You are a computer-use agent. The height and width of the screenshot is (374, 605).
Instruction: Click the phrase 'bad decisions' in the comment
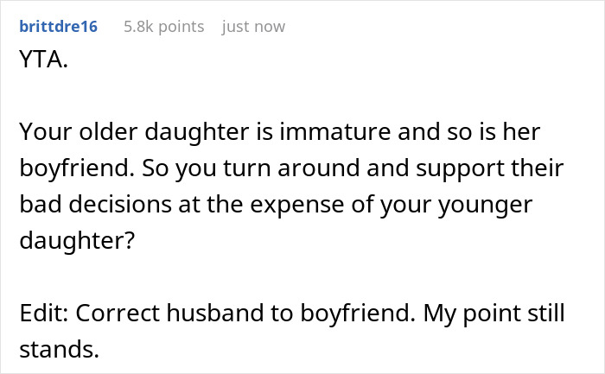click(x=96, y=205)
